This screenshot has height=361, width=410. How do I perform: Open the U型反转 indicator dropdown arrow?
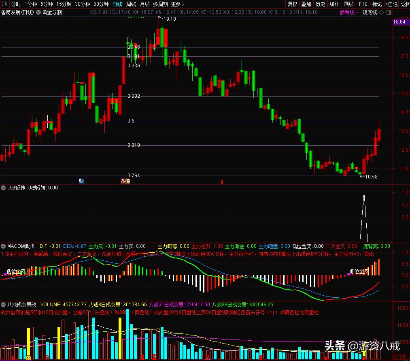click(4, 188)
